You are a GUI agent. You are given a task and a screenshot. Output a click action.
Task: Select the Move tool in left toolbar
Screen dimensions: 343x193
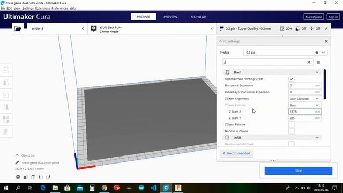6,70
